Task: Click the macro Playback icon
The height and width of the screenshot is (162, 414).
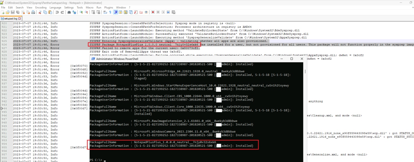Action: coord(163,12)
